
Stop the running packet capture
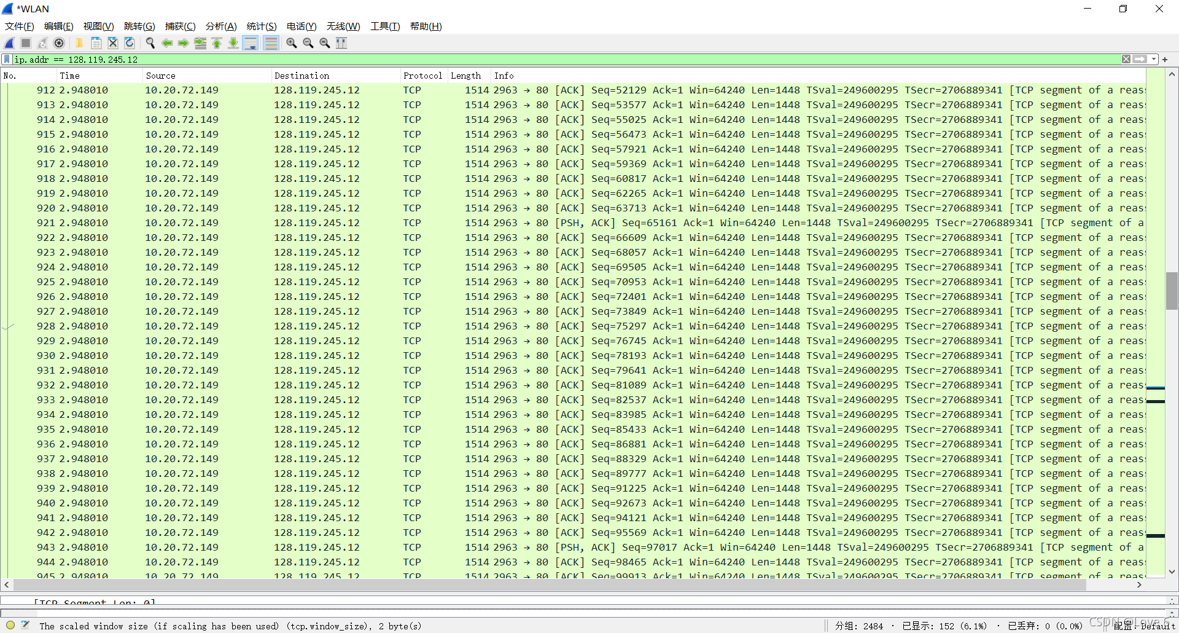coord(26,43)
